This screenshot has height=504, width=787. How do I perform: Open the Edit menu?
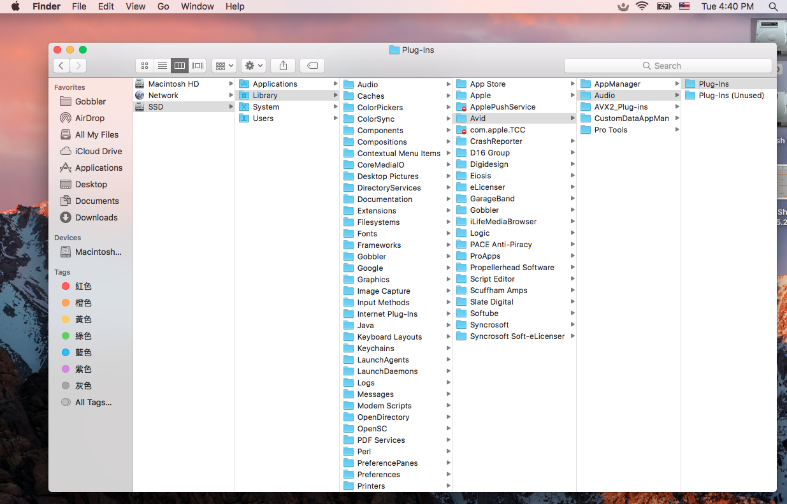106,6
